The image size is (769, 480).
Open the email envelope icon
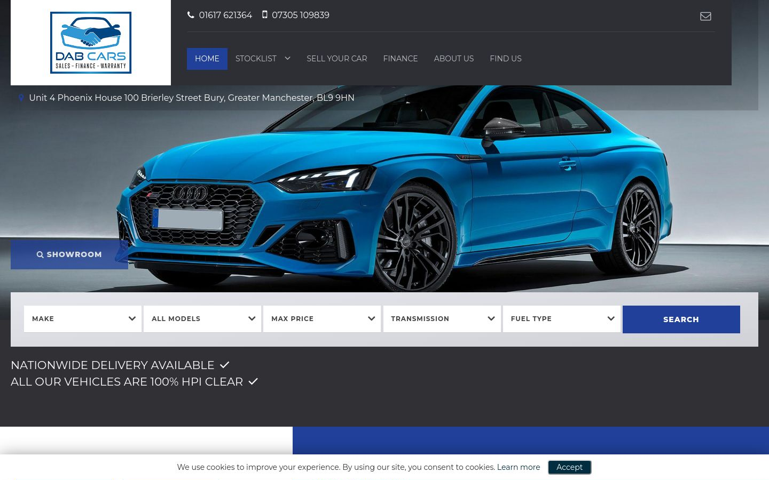click(x=705, y=16)
